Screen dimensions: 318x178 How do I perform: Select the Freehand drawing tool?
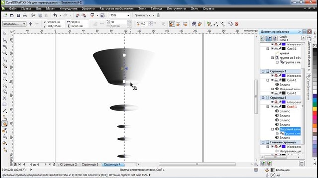pos(5,59)
